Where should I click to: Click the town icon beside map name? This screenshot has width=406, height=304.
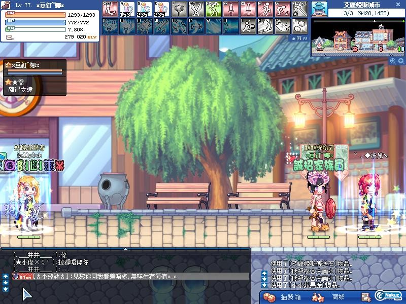[x=319, y=9]
